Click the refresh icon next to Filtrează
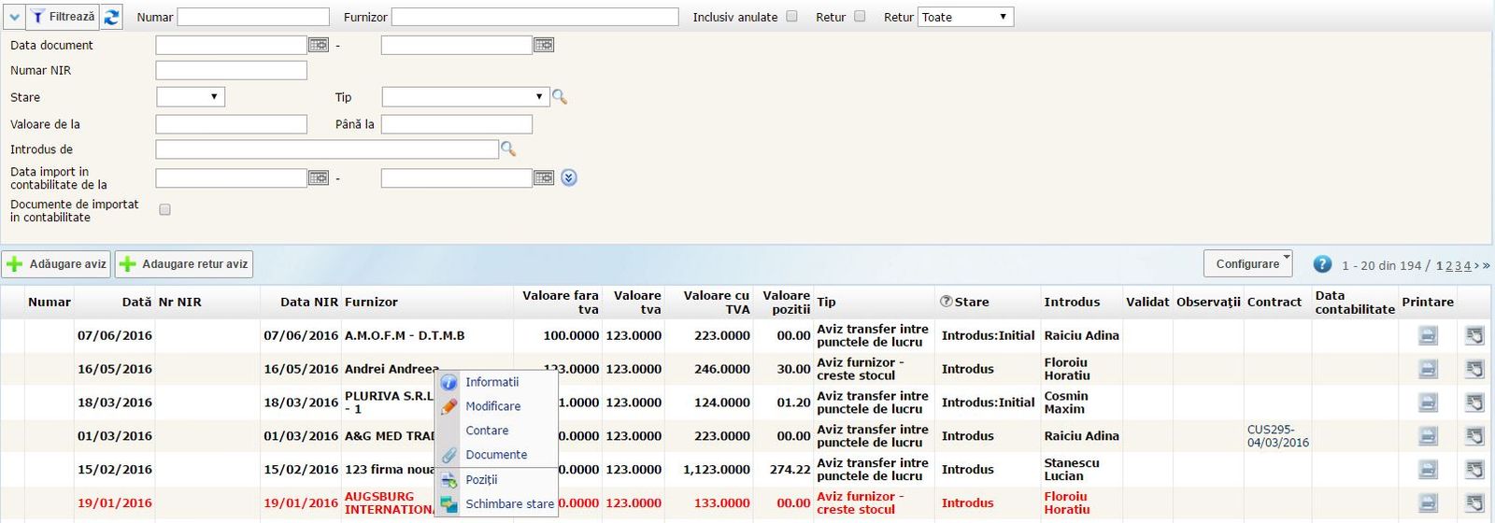Screen dimensions: 1495x523 tap(111, 17)
